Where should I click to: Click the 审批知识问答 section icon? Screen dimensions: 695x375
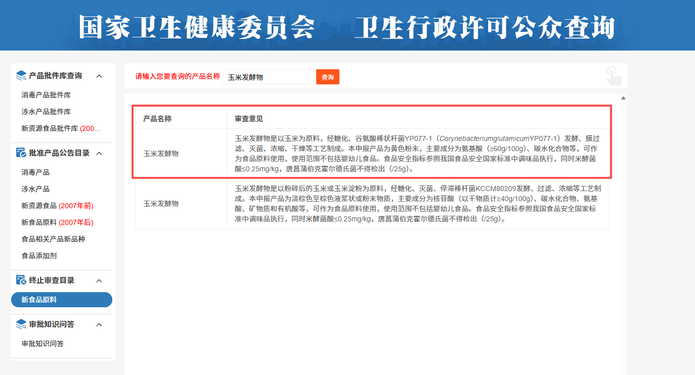(x=21, y=324)
